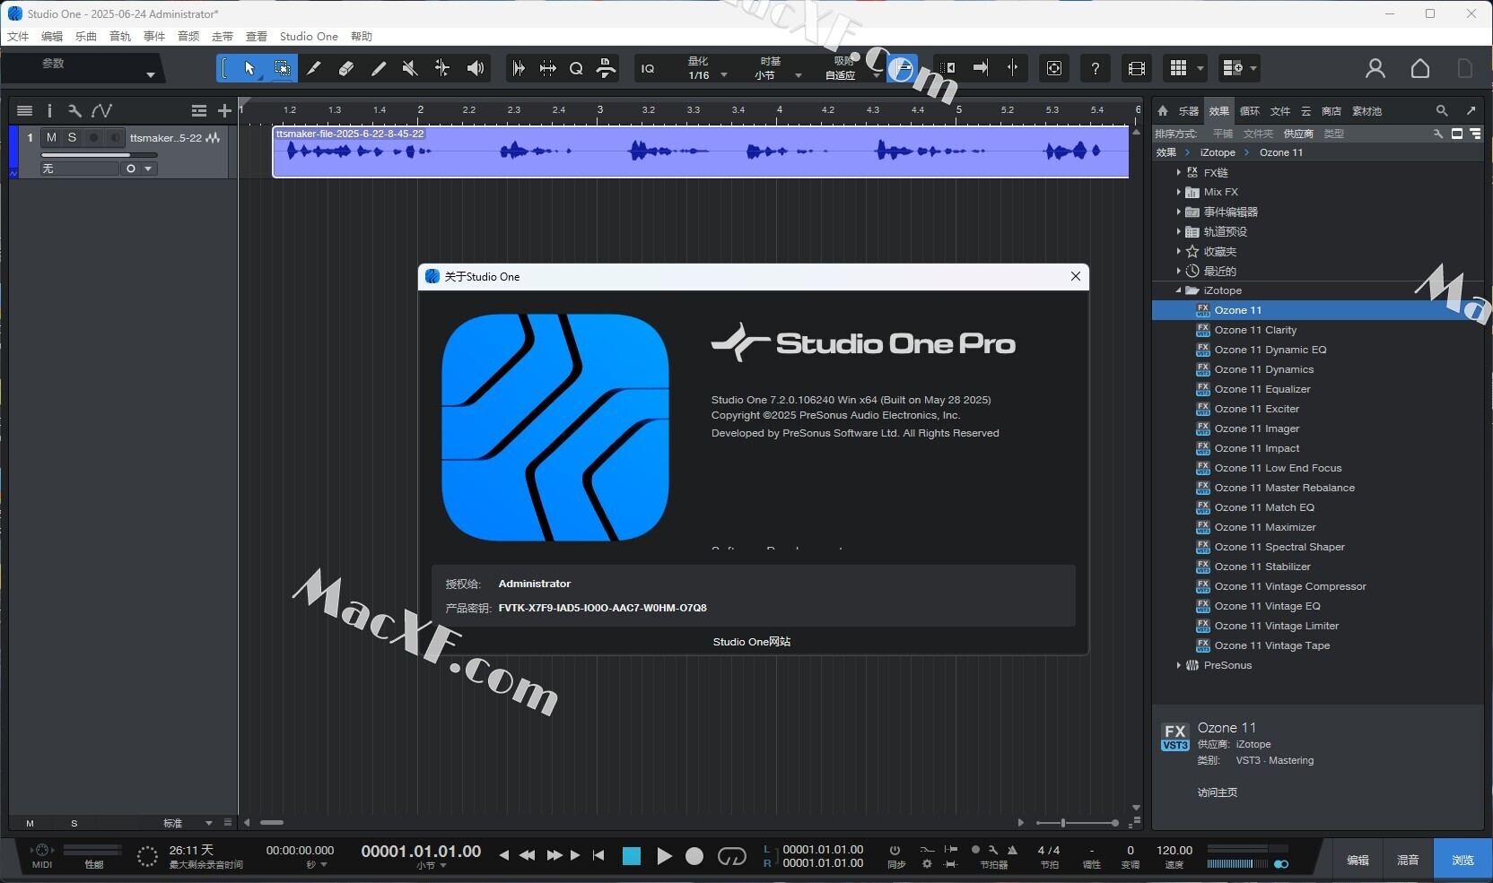
Task: Select the Arrow tool
Action: 249,68
